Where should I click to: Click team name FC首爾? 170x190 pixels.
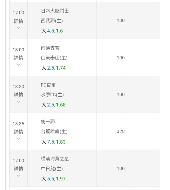48,85
